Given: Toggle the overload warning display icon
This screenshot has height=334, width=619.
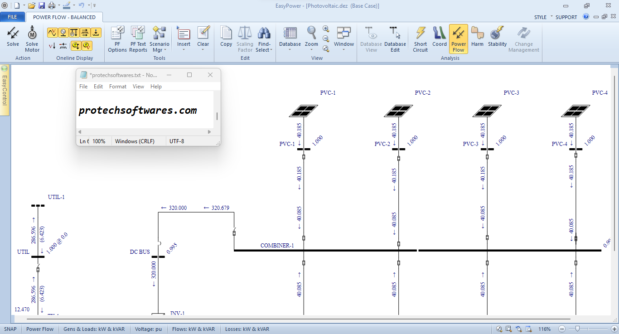Looking at the screenshot, I should (76, 45).
